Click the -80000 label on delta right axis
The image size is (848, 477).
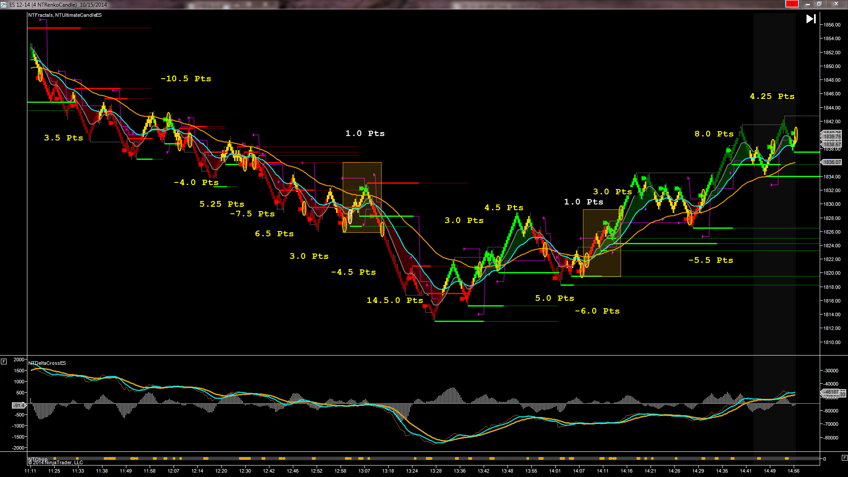coord(831,438)
